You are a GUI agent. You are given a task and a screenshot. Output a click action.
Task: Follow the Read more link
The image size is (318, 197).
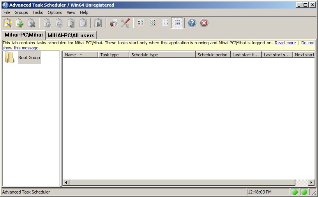point(285,43)
